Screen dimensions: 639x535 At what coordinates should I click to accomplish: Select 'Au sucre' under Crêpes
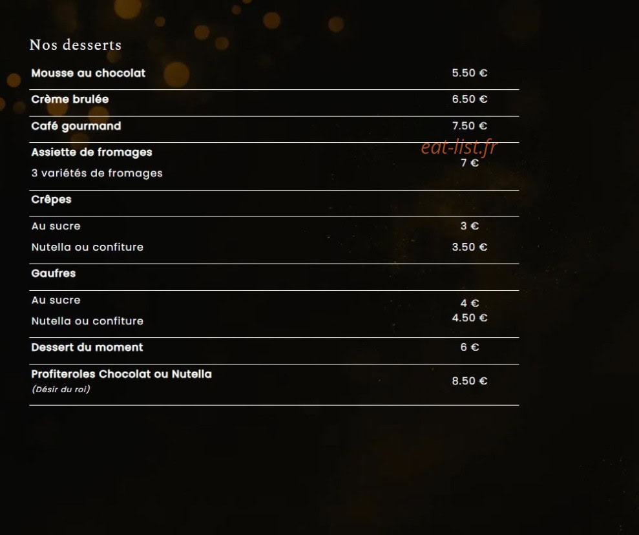[x=56, y=226]
